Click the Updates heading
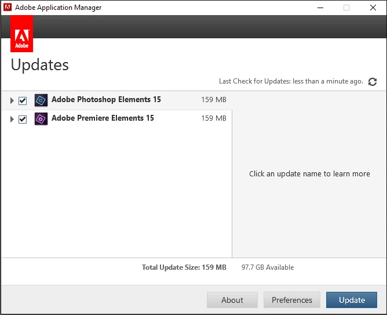Screen dimensions: 387x315 coord(40,65)
